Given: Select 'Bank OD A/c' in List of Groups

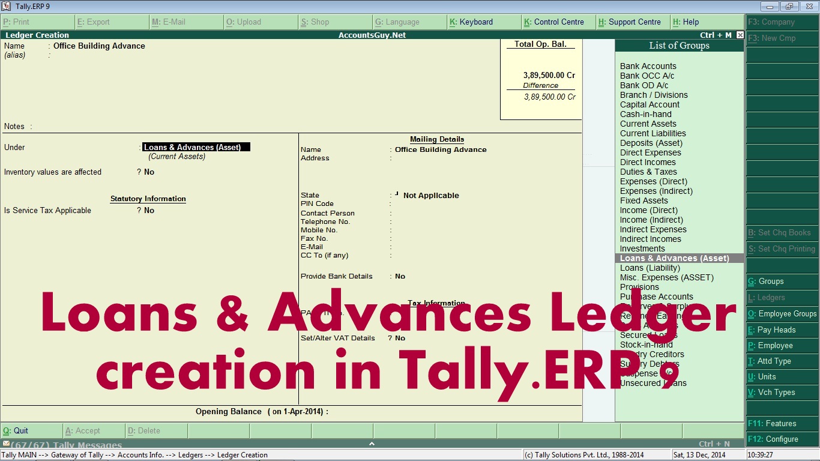Looking at the screenshot, I should point(644,86).
